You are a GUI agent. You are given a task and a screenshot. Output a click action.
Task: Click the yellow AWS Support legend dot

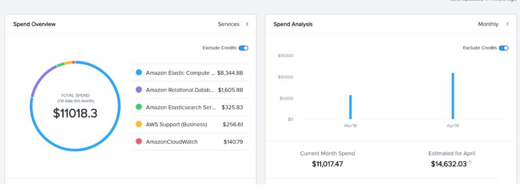[139, 124]
